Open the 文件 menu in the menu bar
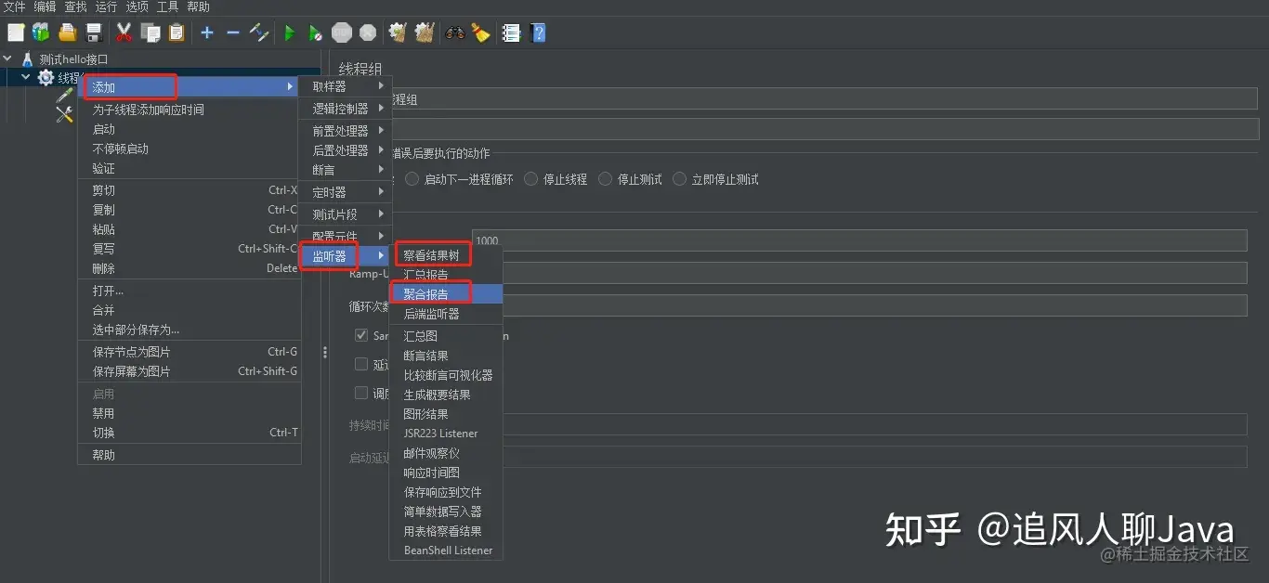Image resolution: width=1269 pixels, height=583 pixels. coord(14,6)
